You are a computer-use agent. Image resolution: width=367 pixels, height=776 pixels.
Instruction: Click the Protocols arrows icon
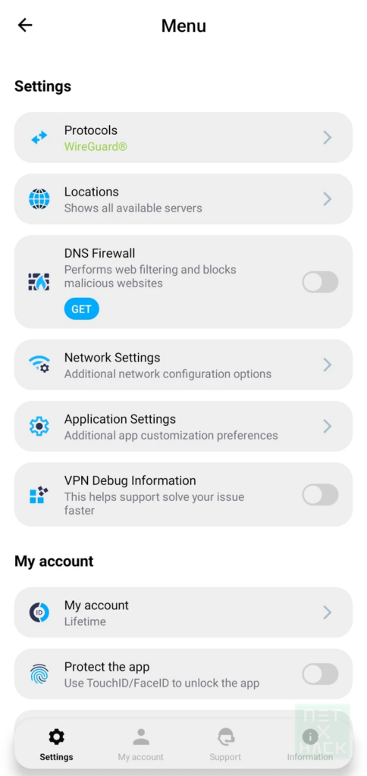39,138
